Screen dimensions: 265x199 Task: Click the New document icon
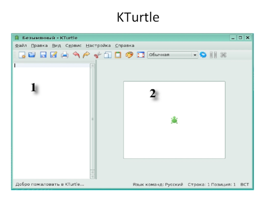coord(22,55)
